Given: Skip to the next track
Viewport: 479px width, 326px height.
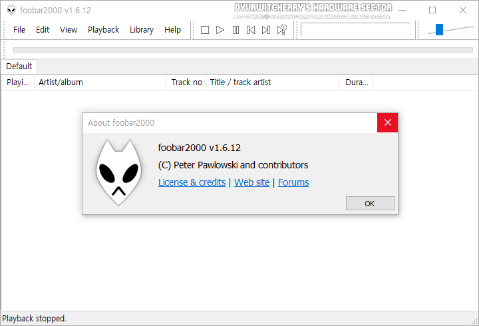Looking at the screenshot, I should (266, 30).
